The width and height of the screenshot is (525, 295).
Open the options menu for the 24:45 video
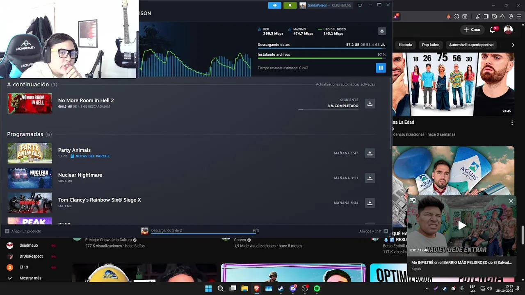pos(512,123)
